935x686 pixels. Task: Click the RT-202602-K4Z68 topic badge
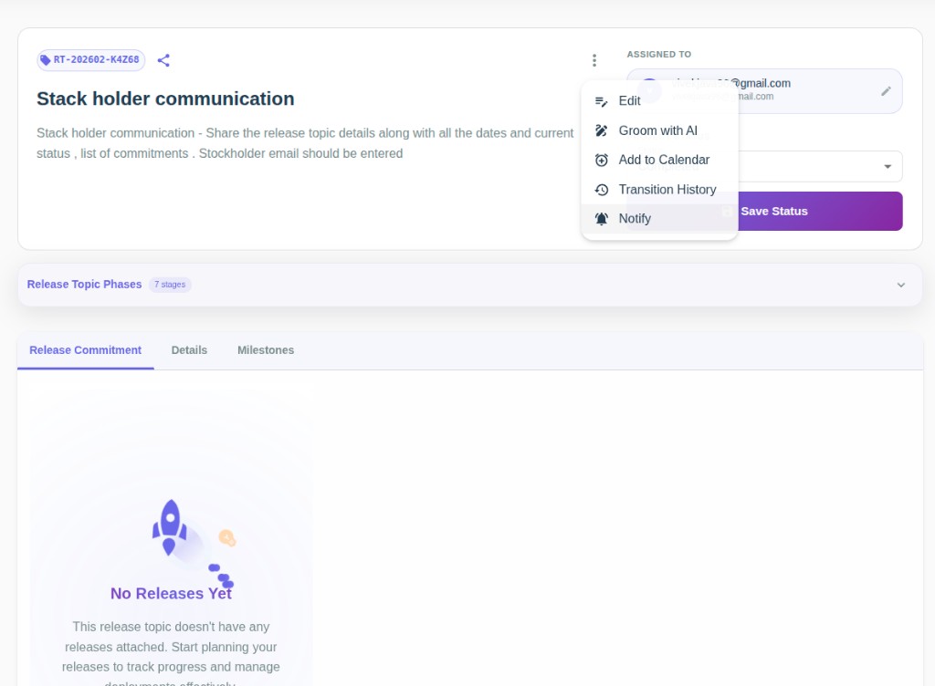point(91,59)
